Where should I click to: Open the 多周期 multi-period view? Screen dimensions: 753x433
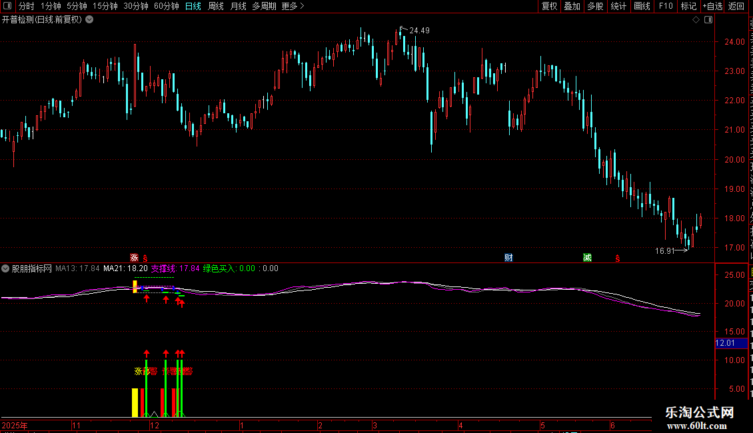[x=264, y=6]
